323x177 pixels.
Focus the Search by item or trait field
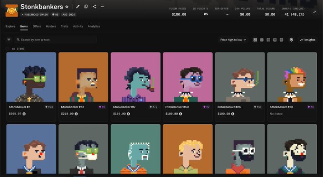[x=56, y=40]
